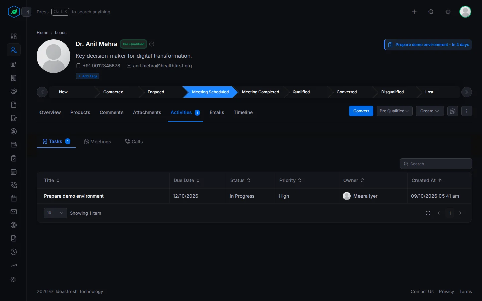Open the Leads person icon in the sidebar
482x301 pixels.
pyautogui.click(x=14, y=50)
